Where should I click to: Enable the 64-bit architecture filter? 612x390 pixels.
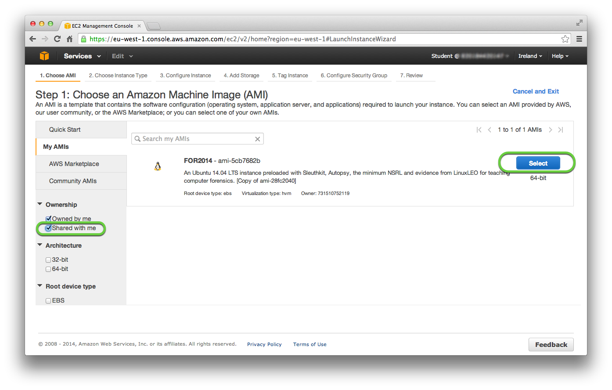tap(48, 269)
